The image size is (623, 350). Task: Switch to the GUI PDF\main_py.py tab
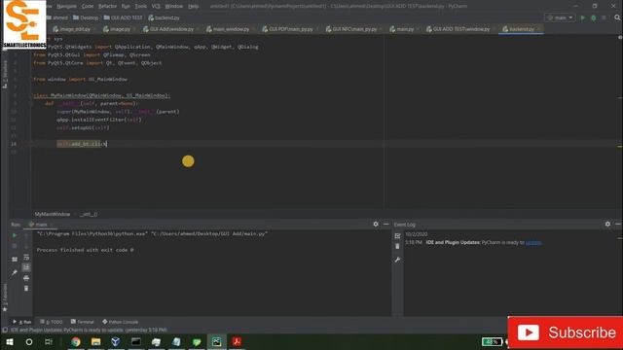point(290,29)
